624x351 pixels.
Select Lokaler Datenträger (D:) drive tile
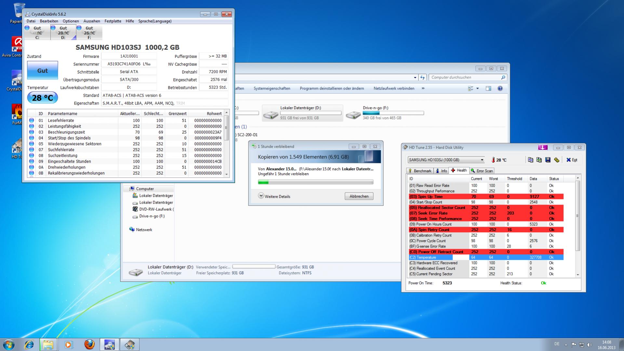click(x=302, y=113)
